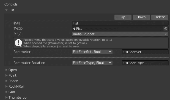This screenshot has height=100, width=170.
Task: Expand the Point control
Action: 6,75
